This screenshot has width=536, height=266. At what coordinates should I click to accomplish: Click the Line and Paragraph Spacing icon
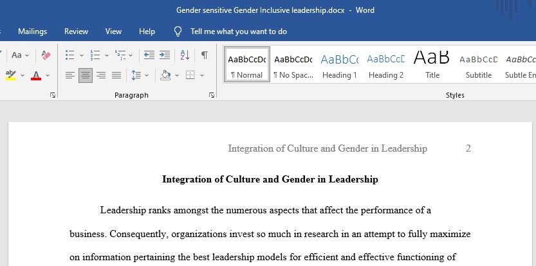tap(136, 75)
